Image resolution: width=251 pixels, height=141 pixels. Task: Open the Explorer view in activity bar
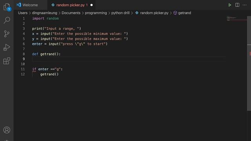[x=7, y=7]
